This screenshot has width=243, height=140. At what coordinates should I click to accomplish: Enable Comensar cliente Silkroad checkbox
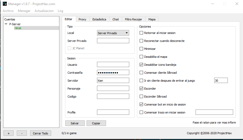pyautogui.click(x=141, y=73)
